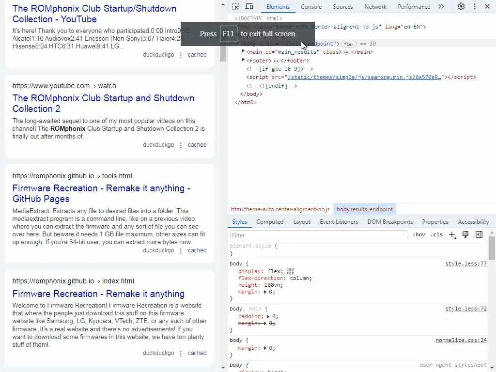This screenshot has height=372, width=496.
Task: Open options dots for index.html result
Action: [x=181, y=353]
